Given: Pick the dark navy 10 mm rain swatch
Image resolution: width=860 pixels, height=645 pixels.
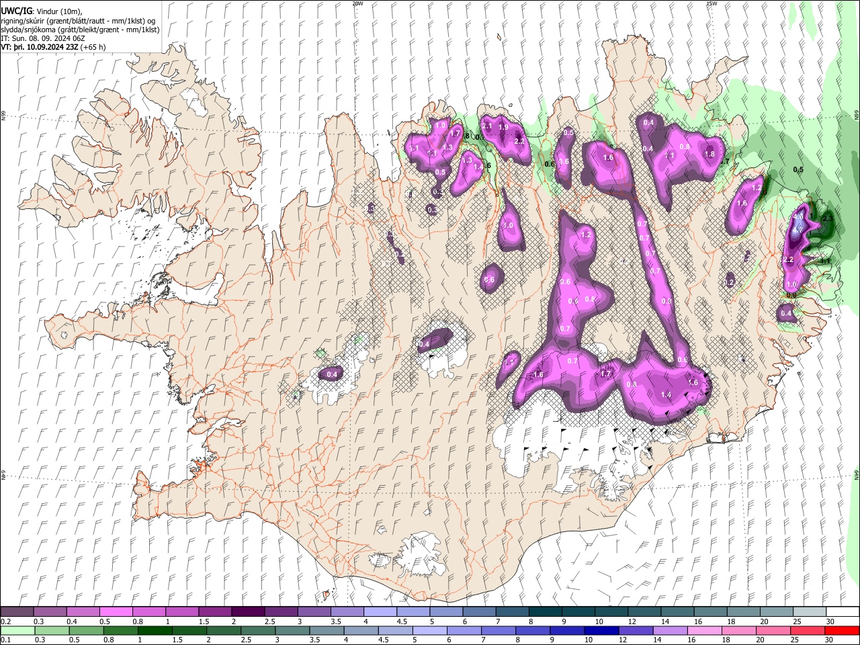Looking at the screenshot, I should pyautogui.click(x=602, y=631).
